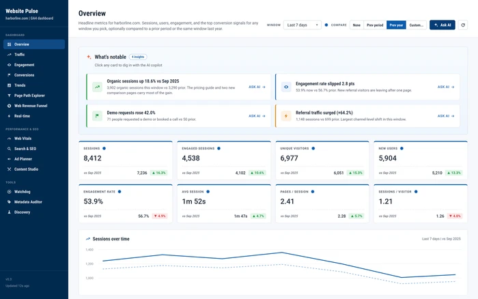Click the Search & SEO magnifier icon
The image size is (478, 299).
coord(9,149)
